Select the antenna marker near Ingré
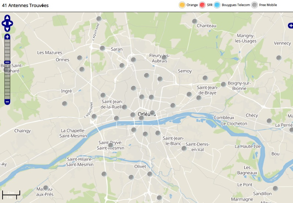The width and height of the screenshot is (293, 203). point(65,104)
